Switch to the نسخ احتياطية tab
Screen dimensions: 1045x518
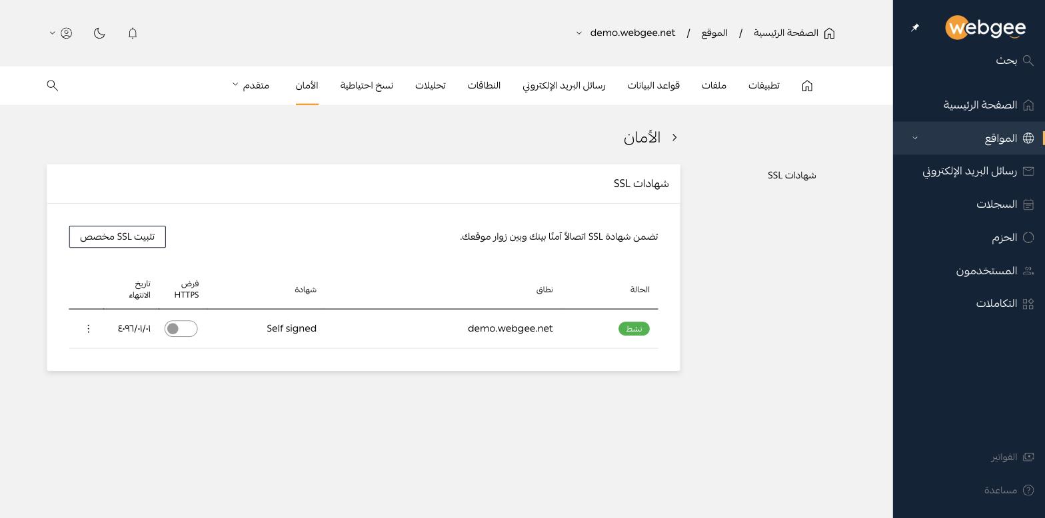click(x=367, y=86)
